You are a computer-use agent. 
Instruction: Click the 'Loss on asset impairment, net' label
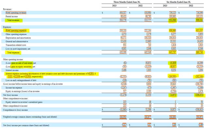[x=18, y=49]
